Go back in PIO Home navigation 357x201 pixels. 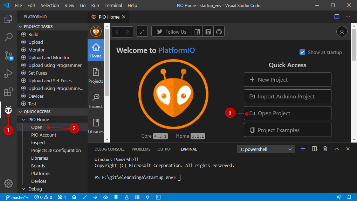[117, 32]
